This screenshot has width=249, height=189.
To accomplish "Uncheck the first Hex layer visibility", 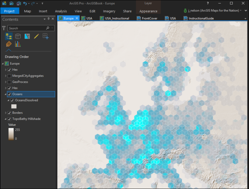I will [9, 70].
